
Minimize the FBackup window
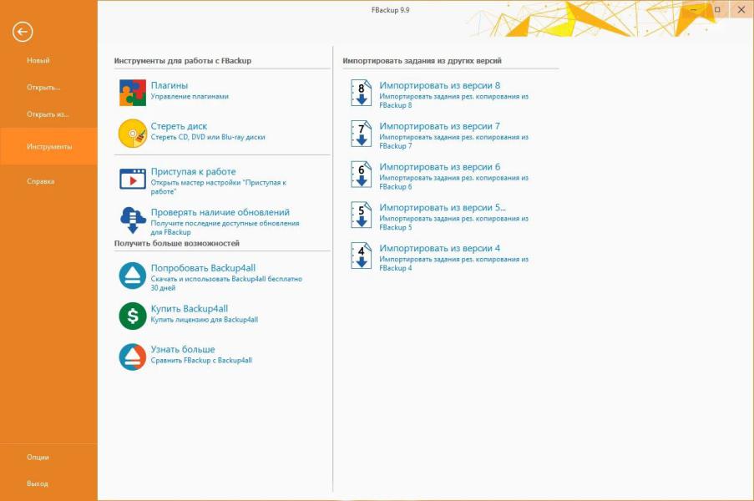point(694,10)
